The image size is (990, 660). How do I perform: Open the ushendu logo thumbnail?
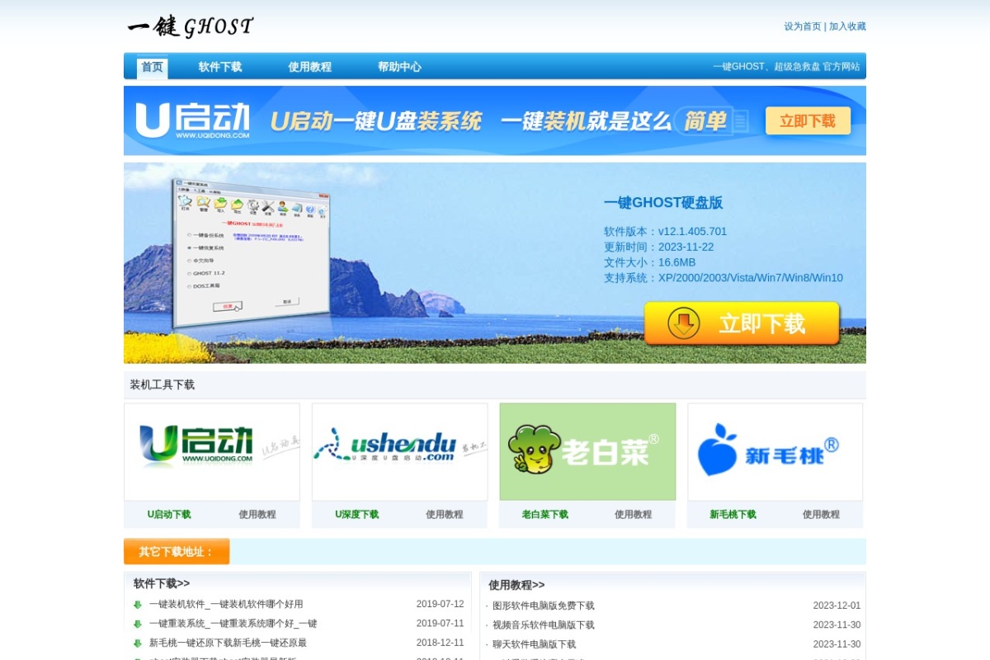(399, 451)
